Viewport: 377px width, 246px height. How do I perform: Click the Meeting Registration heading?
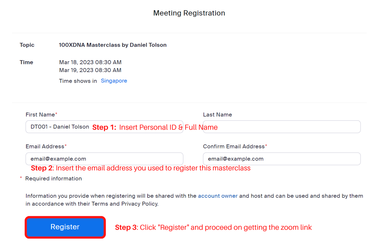tap(189, 13)
